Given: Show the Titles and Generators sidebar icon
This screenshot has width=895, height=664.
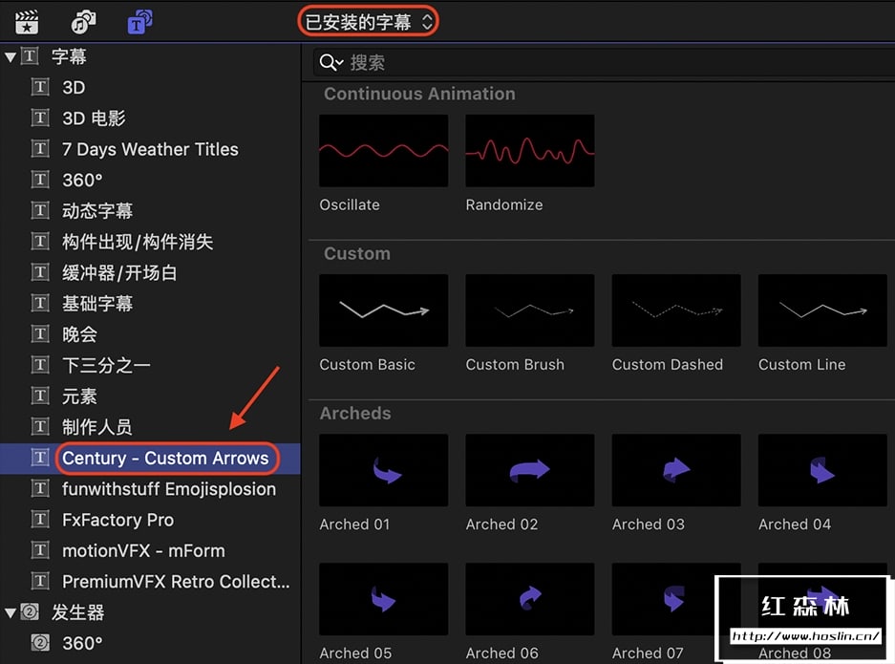Looking at the screenshot, I should (x=139, y=22).
